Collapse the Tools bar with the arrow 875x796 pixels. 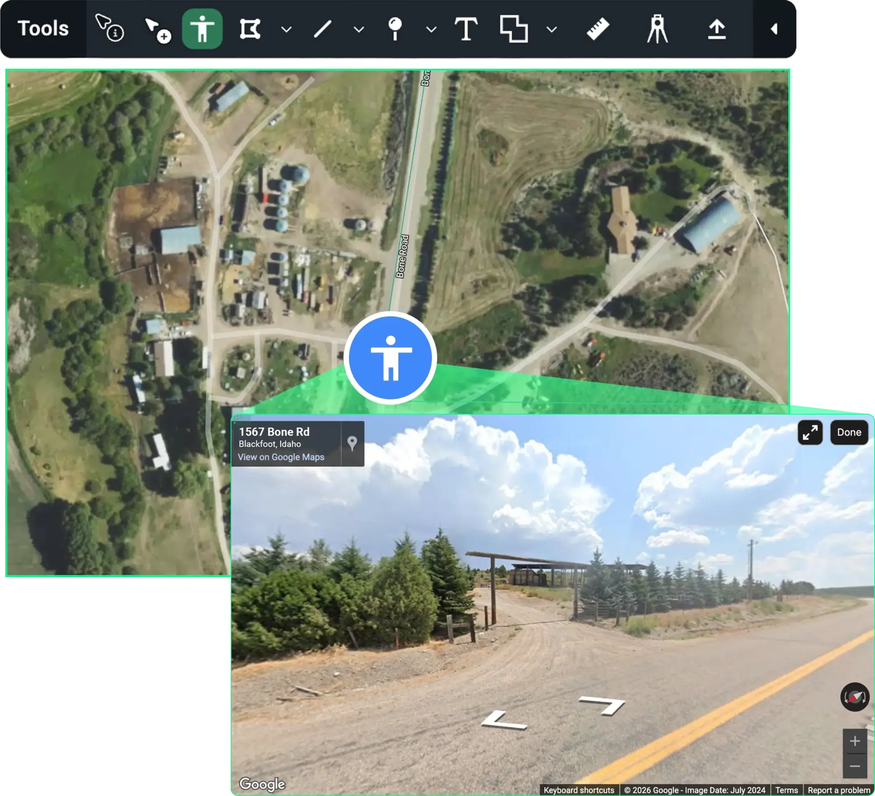(774, 29)
